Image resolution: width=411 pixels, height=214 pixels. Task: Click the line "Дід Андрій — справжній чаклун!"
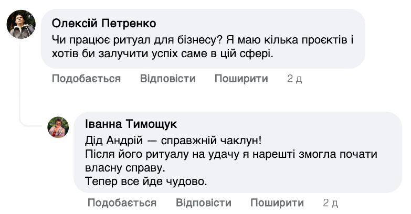(x=173, y=141)
